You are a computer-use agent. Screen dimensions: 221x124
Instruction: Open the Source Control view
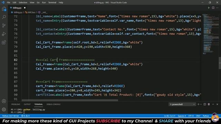[x=4, y=25]
